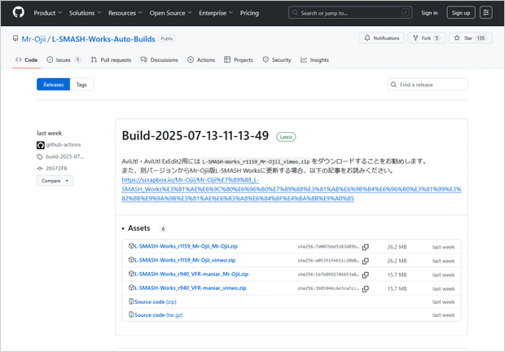Download L-SMASH-Works_r940_VFR-maniac_Mr-Ojii.zip

[x=191, y=274]
